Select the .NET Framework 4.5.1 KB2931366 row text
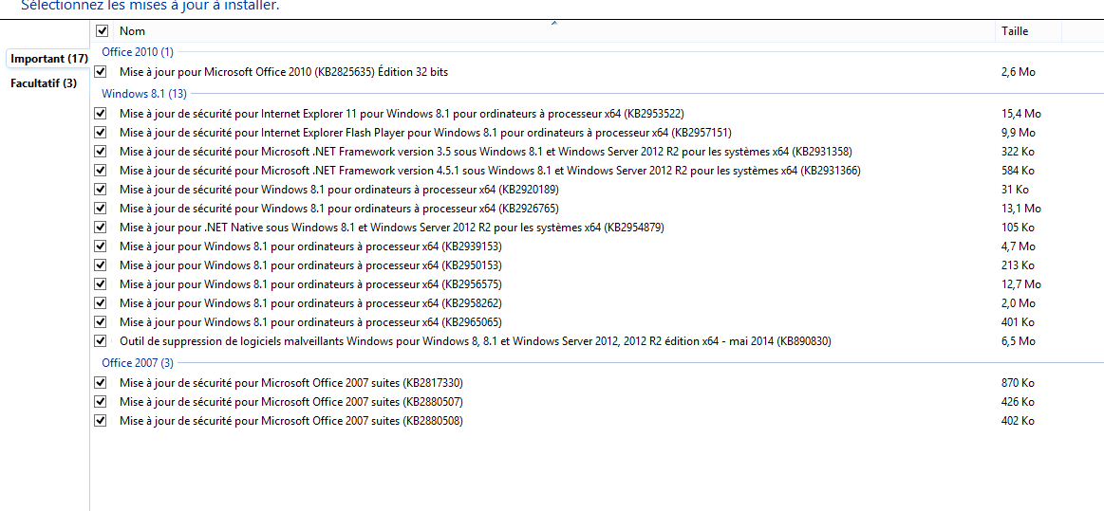The width and height of the screenshot is (1104, 511). tap(490, 170)
